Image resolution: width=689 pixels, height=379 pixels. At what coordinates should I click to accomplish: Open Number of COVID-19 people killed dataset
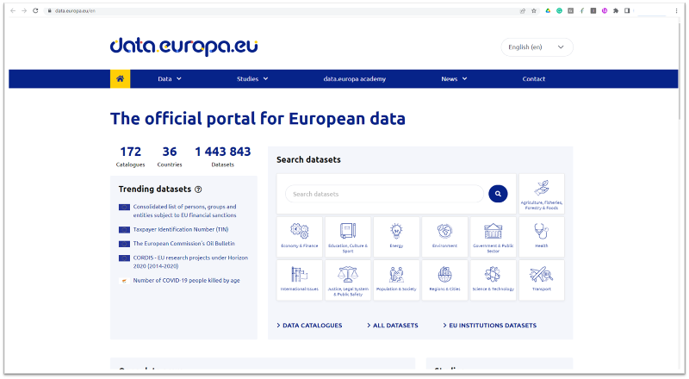[186, 280]
